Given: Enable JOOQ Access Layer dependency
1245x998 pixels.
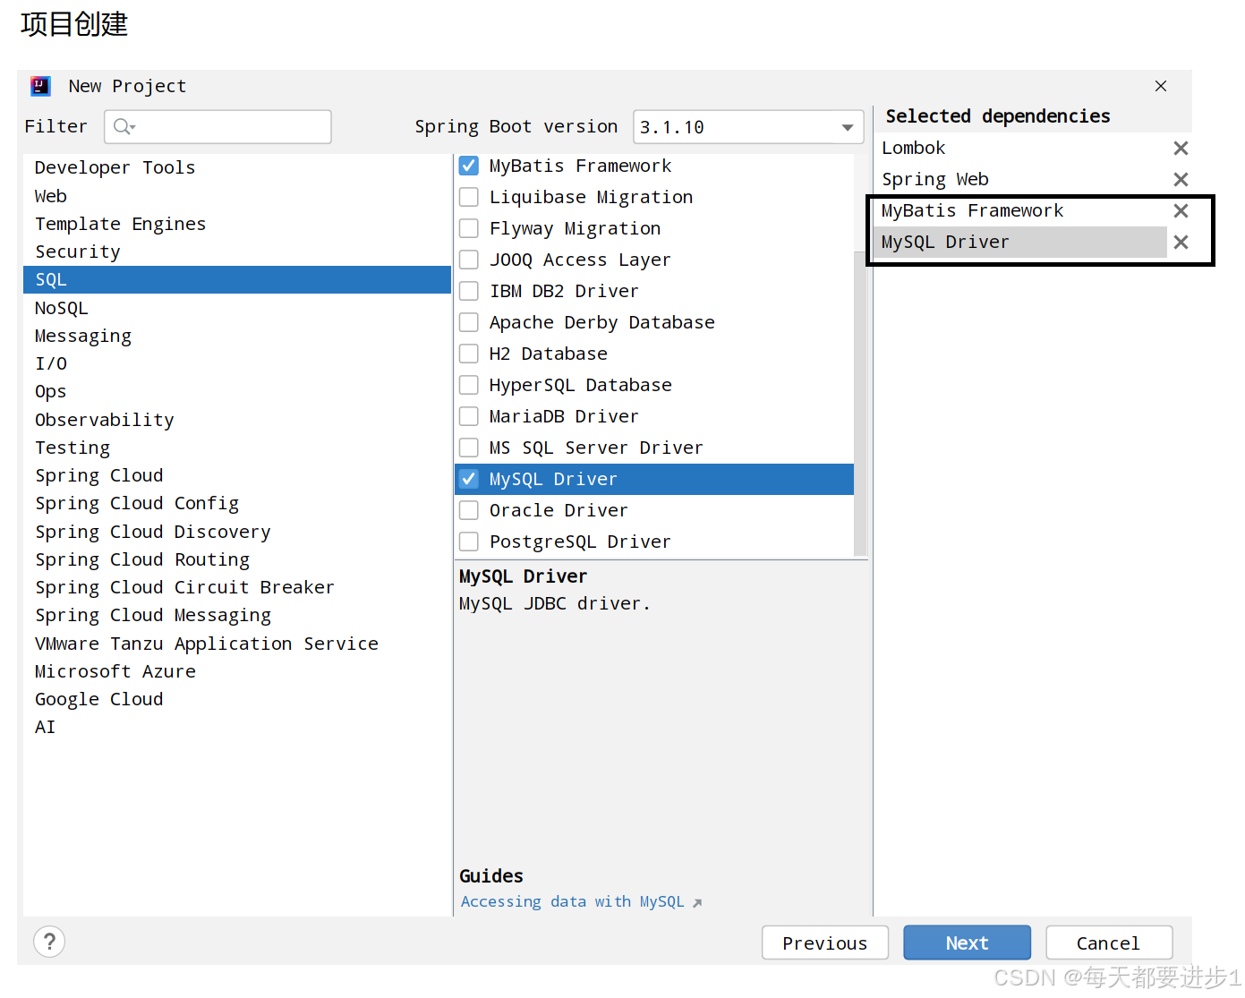Looking at the screenshot, I should pyautogui.click(x=469, y=260).
